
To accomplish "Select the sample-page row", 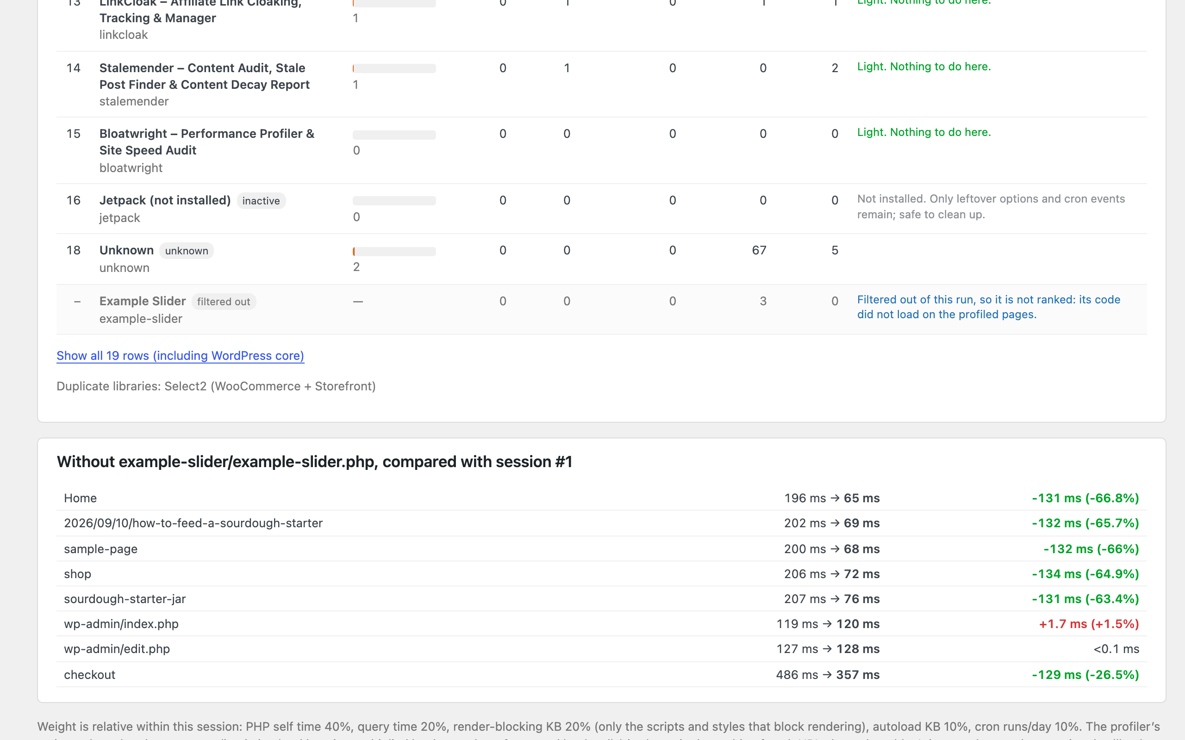I will 601,549.
